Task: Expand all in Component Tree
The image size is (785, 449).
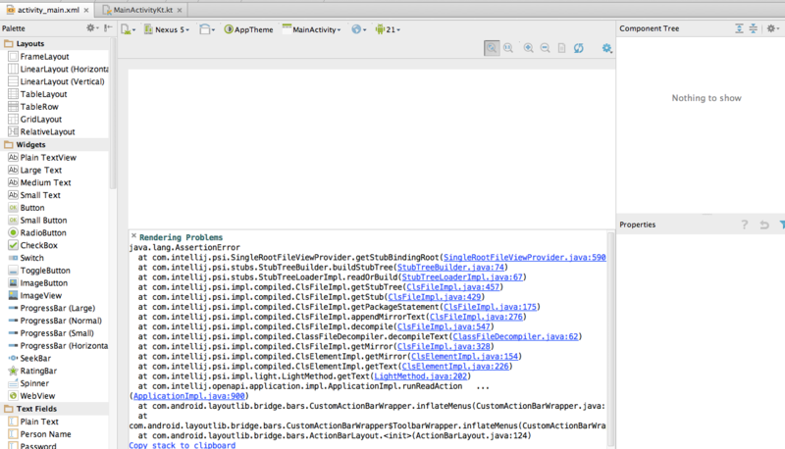Action: 739,28
